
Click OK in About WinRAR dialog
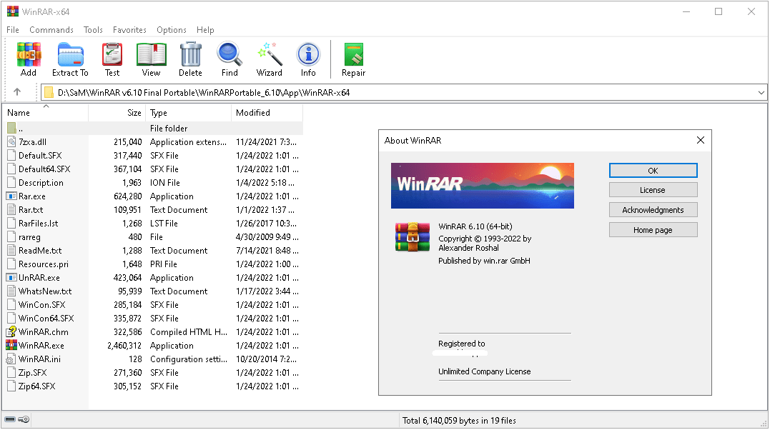(653, 170)
